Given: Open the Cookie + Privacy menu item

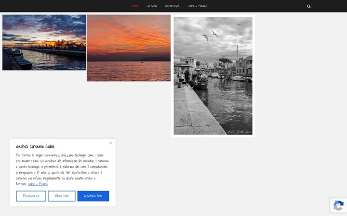Looking at the screenshot, I should pos(198,6).
